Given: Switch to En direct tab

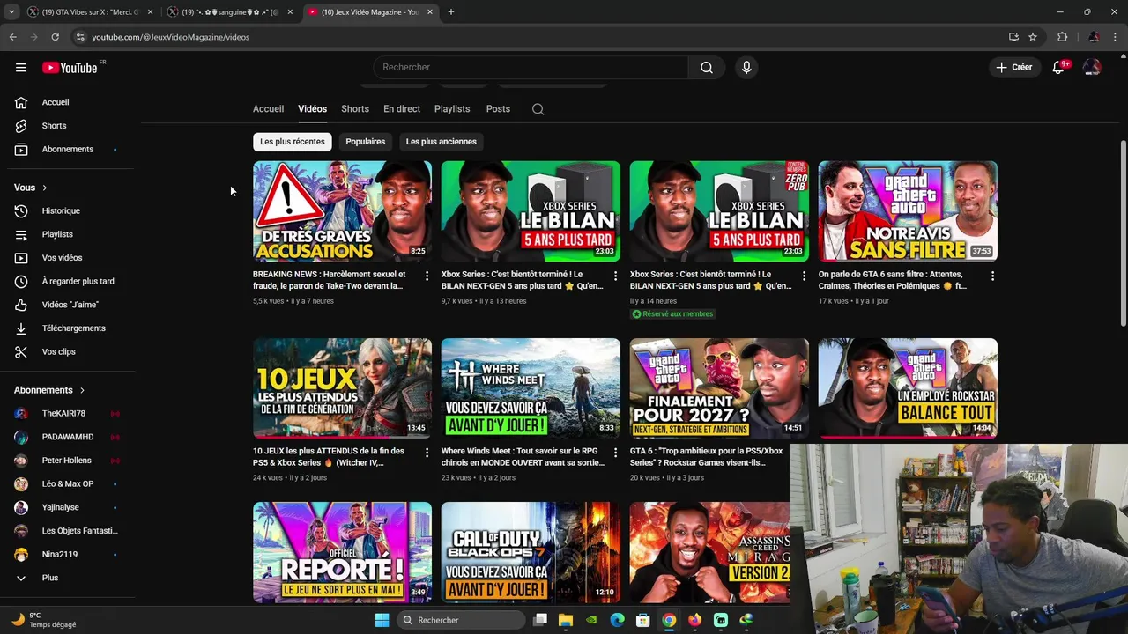Looking at the screenshot, I should coord(402,109).
